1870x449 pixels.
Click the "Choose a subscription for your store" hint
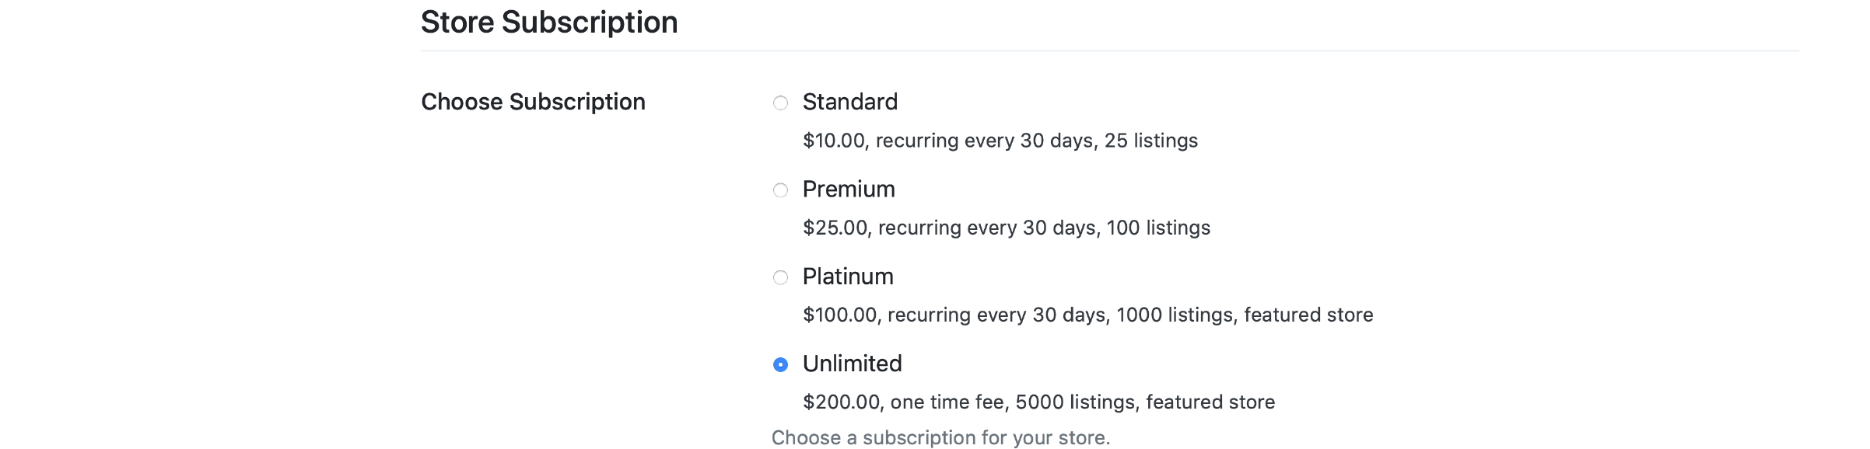(x=940, y=437)
